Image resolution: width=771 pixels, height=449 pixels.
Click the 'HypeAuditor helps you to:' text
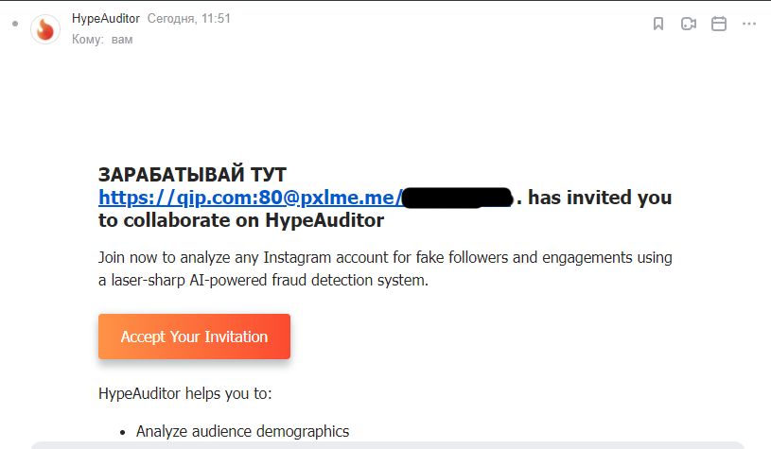pyautogui.click(x=184, y=392)
